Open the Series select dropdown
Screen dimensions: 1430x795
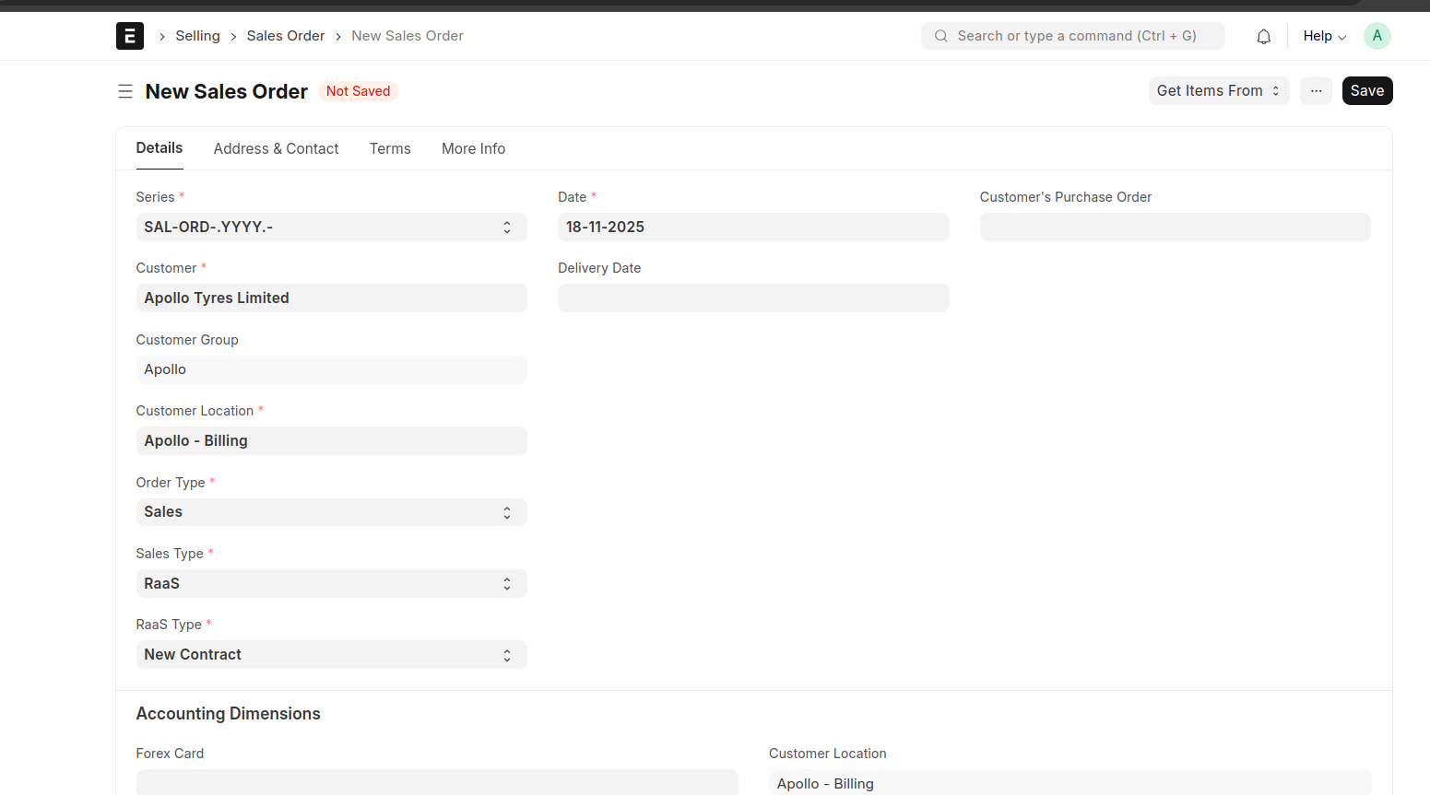click(x=331, y=228)
